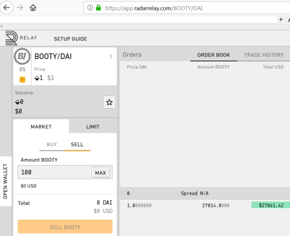
Task: Switch to the MARKET order tab
Action: coord(41,127)
